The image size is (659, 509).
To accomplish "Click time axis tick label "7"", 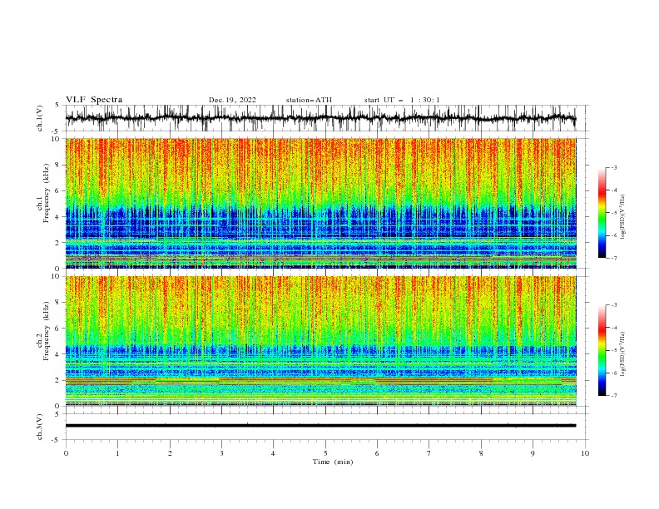I will coord(429,453).
